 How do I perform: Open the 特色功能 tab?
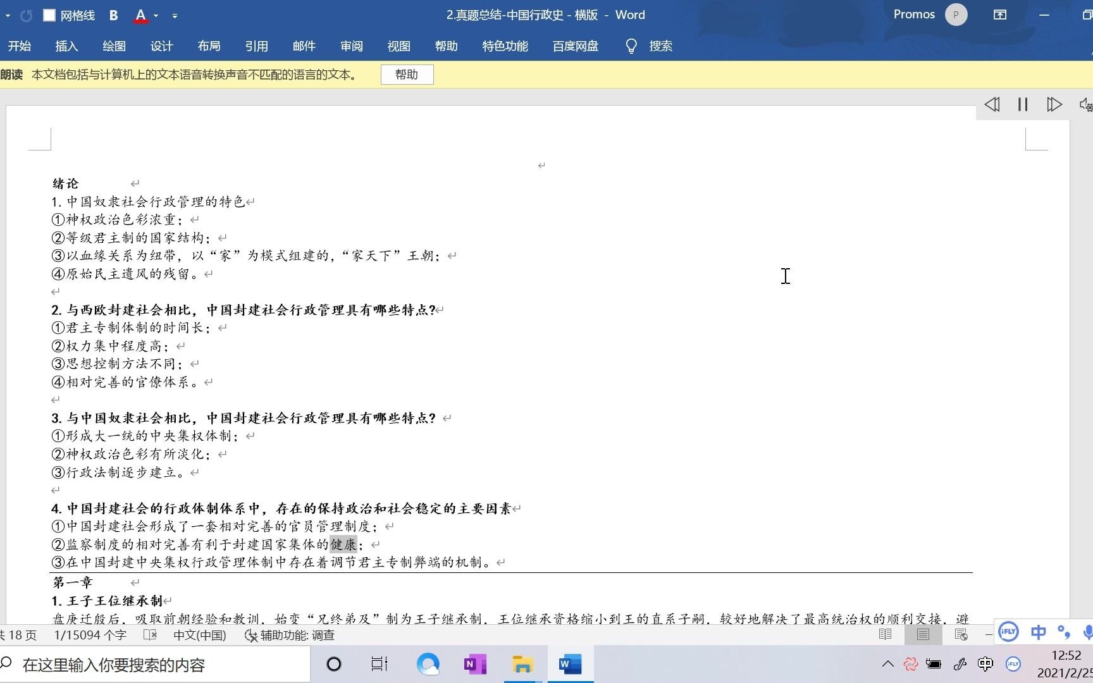[505, 46]
